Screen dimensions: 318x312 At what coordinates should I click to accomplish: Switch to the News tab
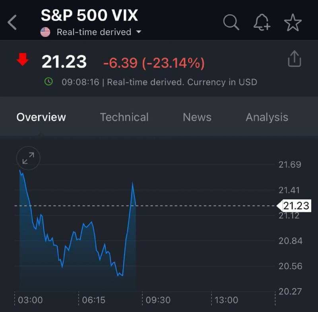coord(197,117)
